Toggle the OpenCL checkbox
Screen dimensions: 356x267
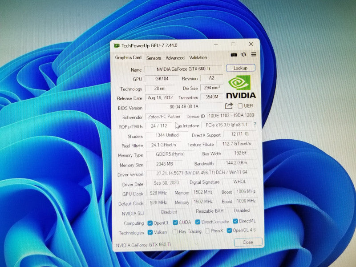tap(150, 223)
